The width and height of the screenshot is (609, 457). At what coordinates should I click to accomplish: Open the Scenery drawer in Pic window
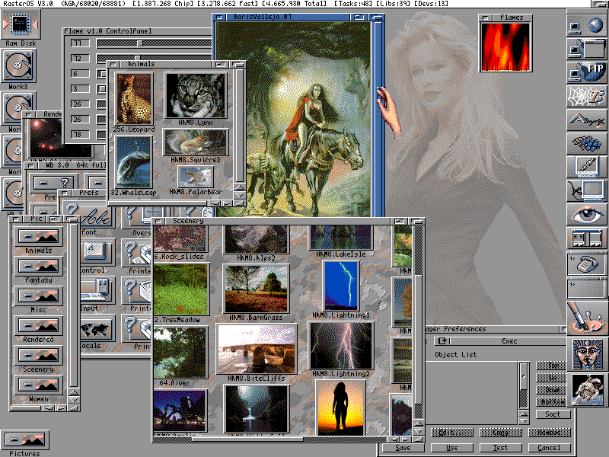(x=38, y=355)
